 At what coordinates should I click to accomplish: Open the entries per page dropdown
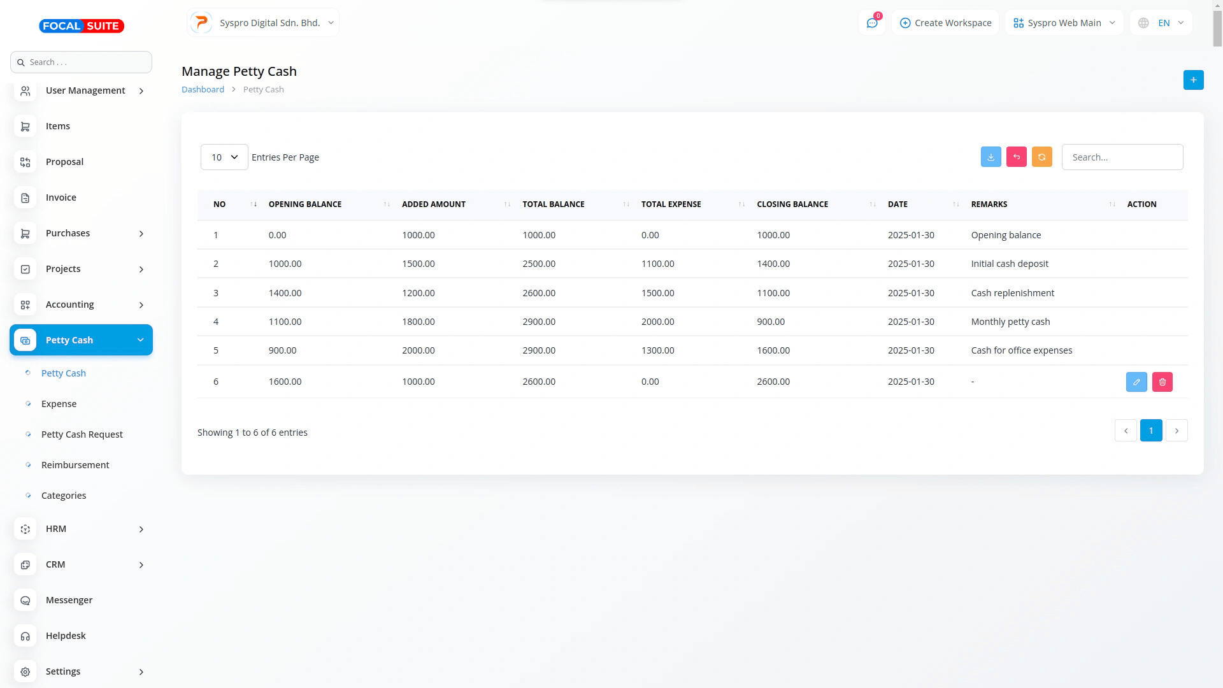click(x=224, y=157)
